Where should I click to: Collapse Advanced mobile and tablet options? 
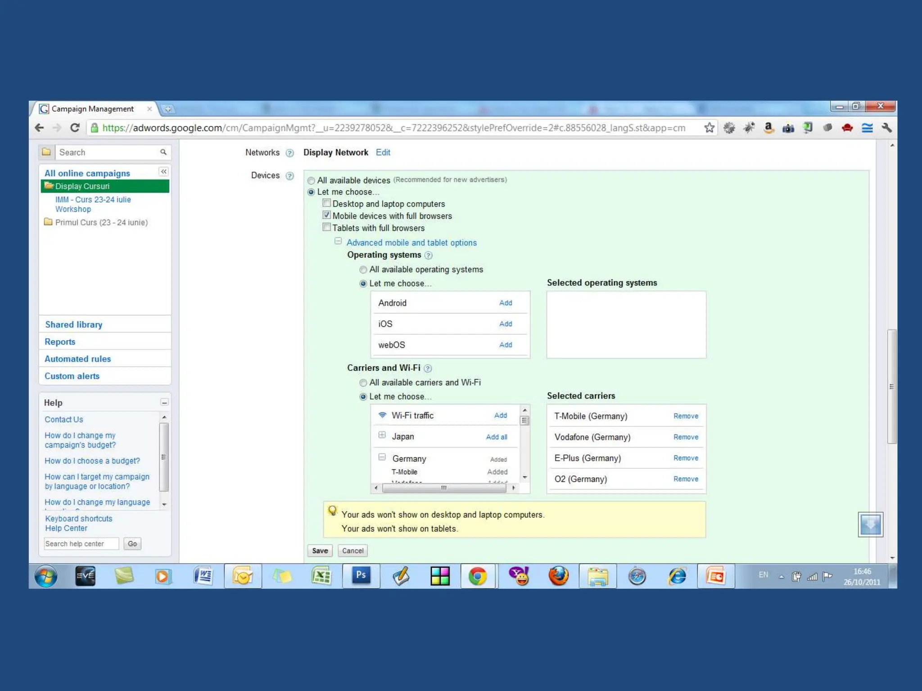338,242
